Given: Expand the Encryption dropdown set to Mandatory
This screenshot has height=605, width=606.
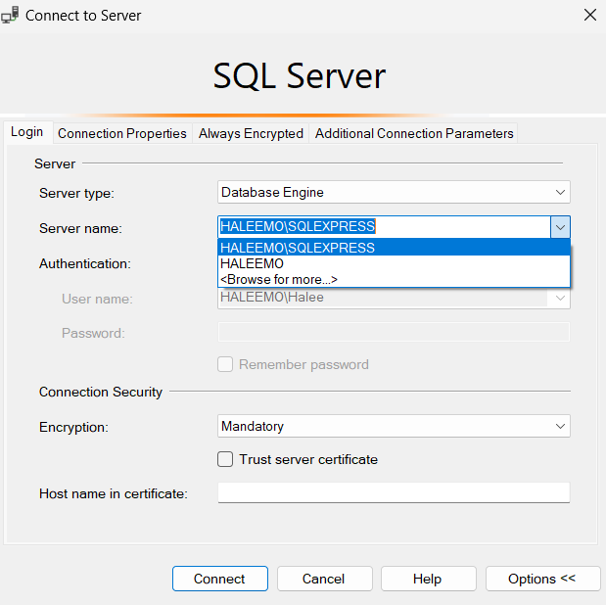Looking at the screenshot, I should (x=394, y=426).
